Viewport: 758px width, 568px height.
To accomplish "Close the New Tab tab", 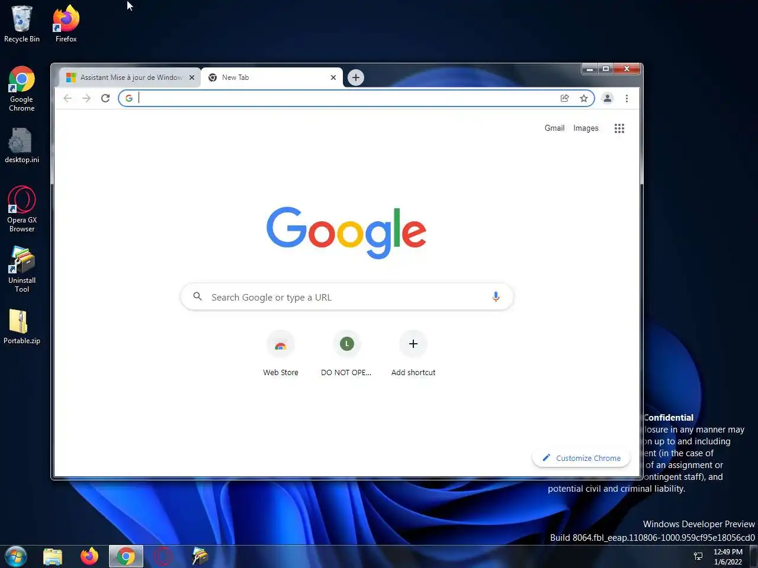I will tap(333, 78).
